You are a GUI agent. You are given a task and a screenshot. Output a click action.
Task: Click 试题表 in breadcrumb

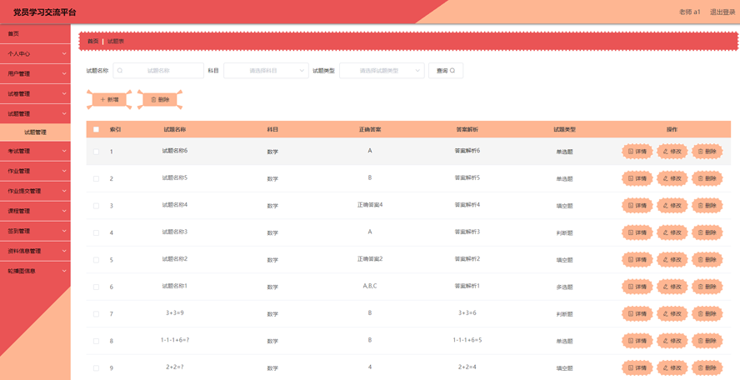click(x=116, y=42)
